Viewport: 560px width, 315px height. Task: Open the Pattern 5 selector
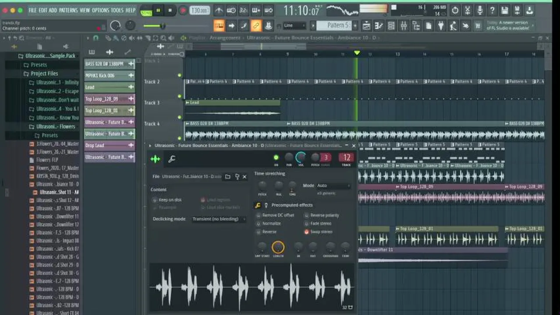point(333,25)
